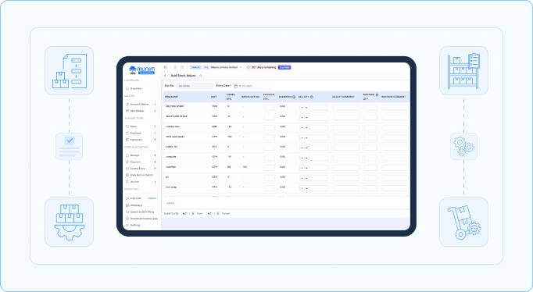Click the history clock icon in the top bar

[182, 67]
